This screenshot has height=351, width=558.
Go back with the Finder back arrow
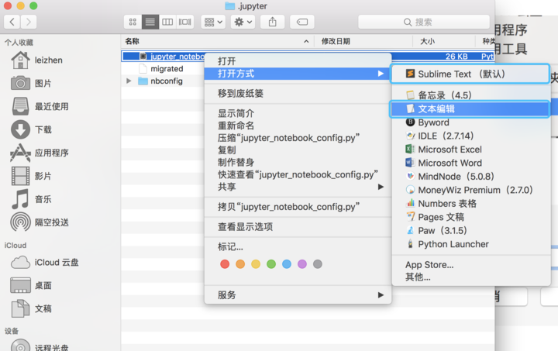tap(12, 22)
